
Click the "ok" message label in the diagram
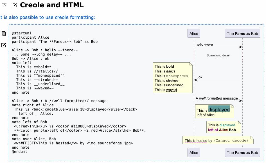pos(200,77)
